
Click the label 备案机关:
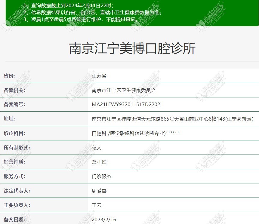[x=14, y=90]
